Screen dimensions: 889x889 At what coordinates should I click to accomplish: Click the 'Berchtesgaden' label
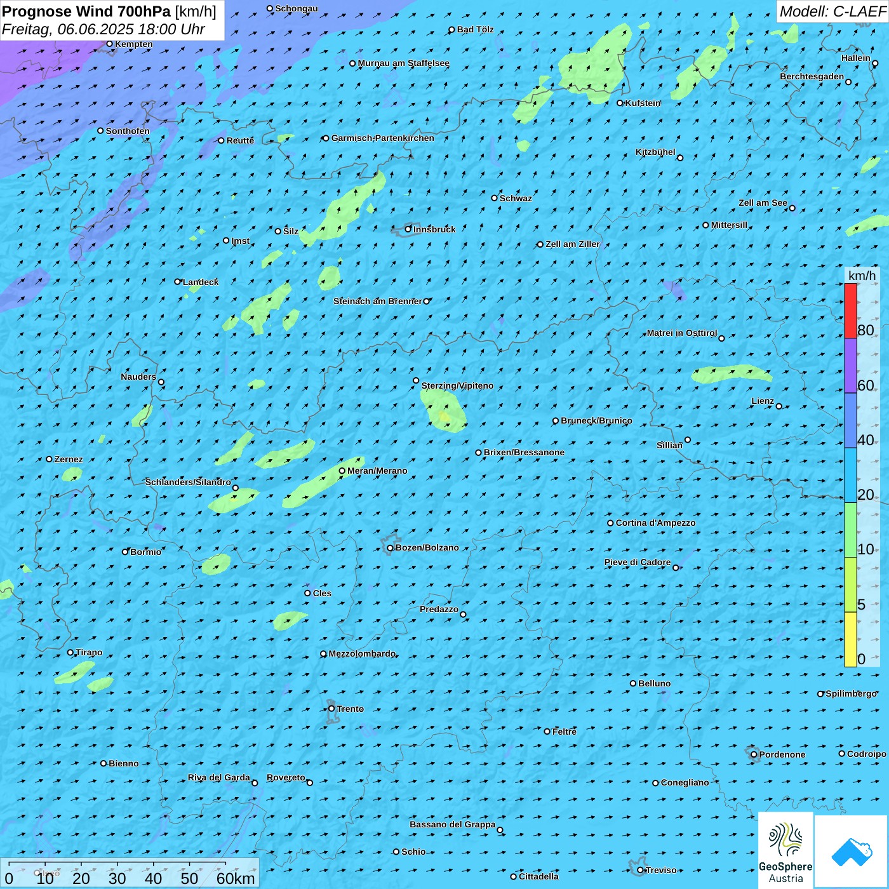(812, 76)
